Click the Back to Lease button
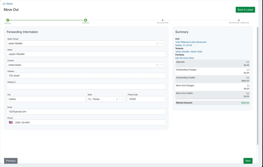The image size is (263, 167). click(245, 10)
